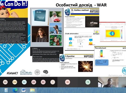The height and width of the screenshot is (93, 126).
Task: Select the AK participant avatar
Action: click(x=34, y=82)
